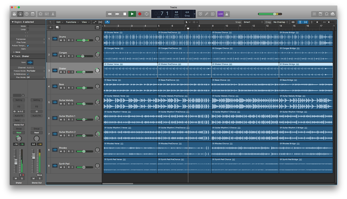Solo the Bass track
347x199 pixels.
(x=65, y=88)
